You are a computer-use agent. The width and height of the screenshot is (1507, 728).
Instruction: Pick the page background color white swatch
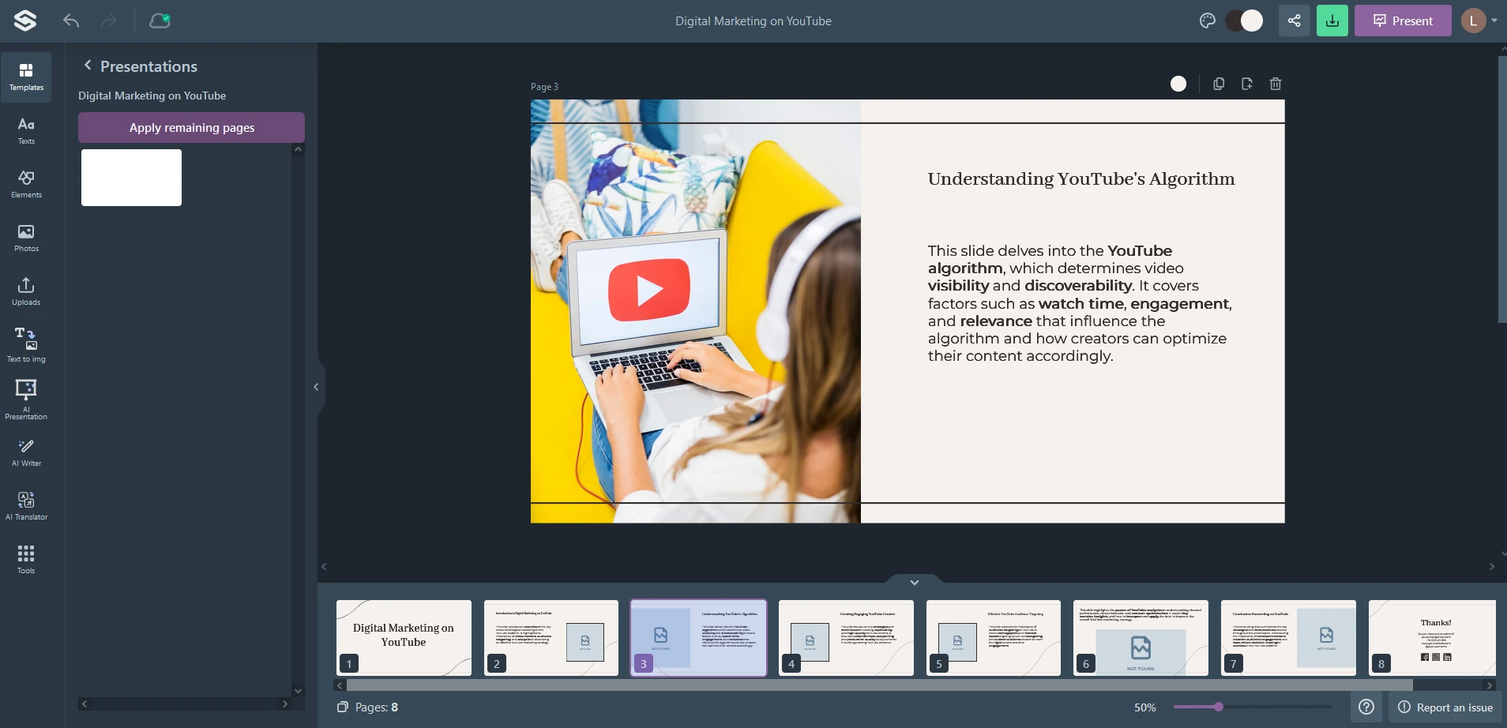[1178, 84]
